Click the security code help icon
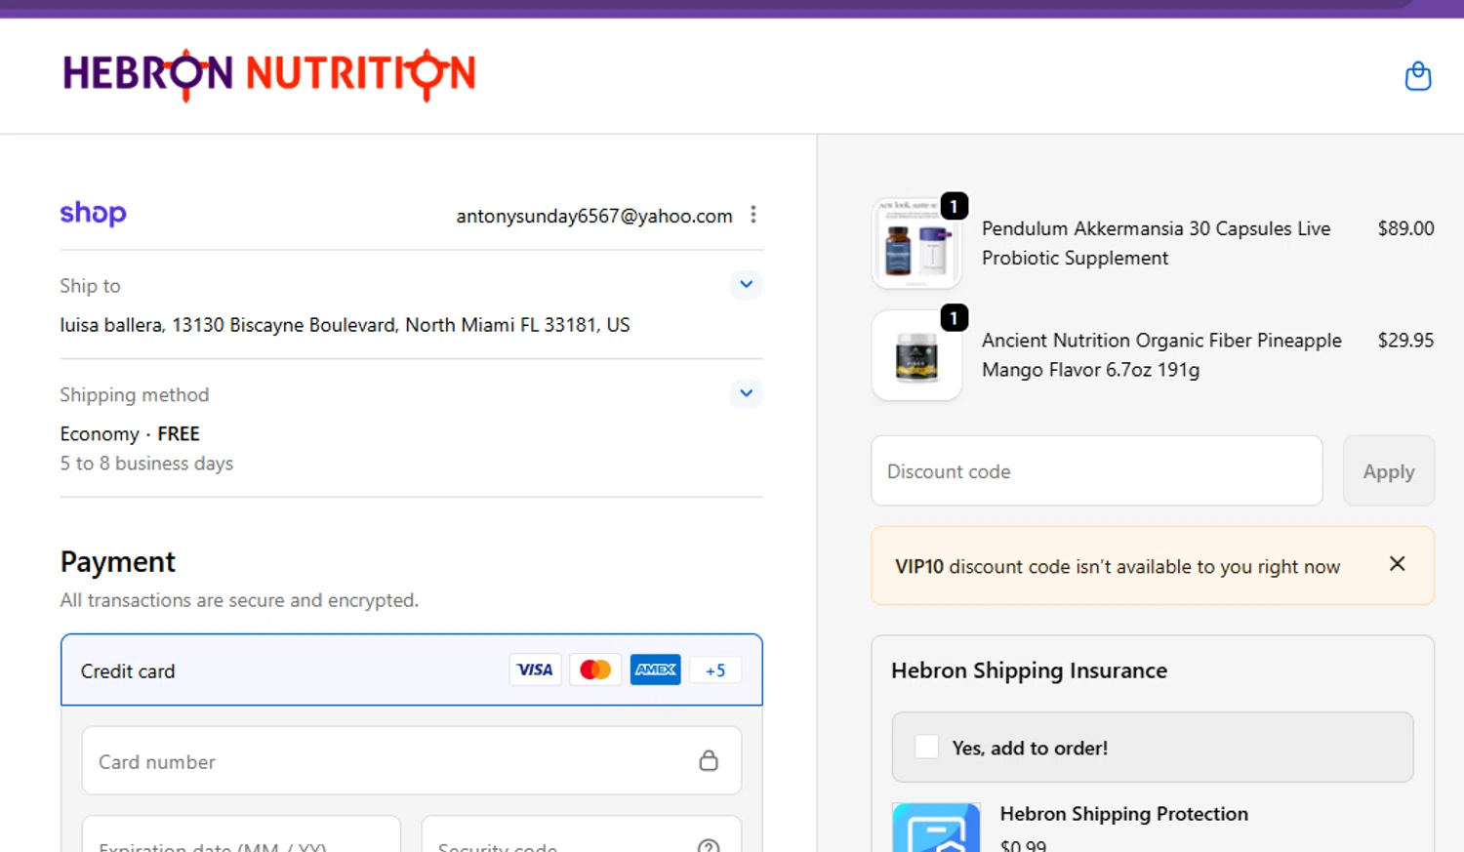 (709, 846)
